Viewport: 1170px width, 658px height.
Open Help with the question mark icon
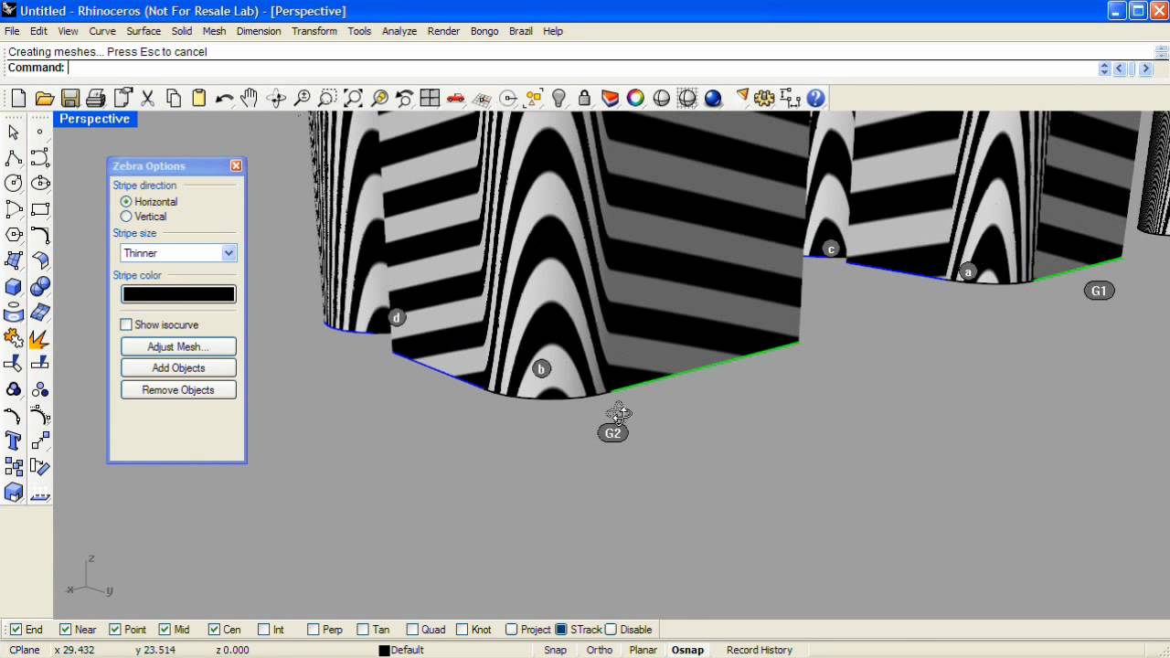pyautogui.click(x=815, y=98)
